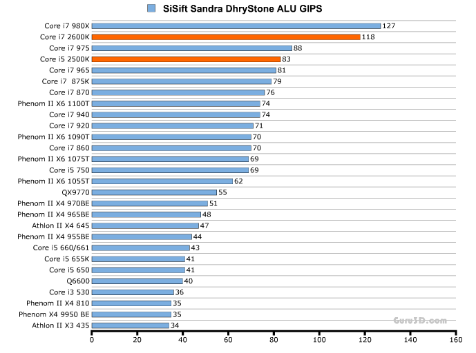Click the value 83 for Core i5 2500K

pos(286,59)
